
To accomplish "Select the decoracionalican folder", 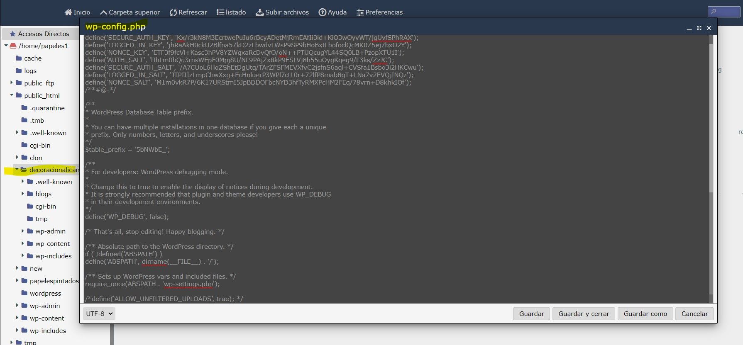I will 50,170.
